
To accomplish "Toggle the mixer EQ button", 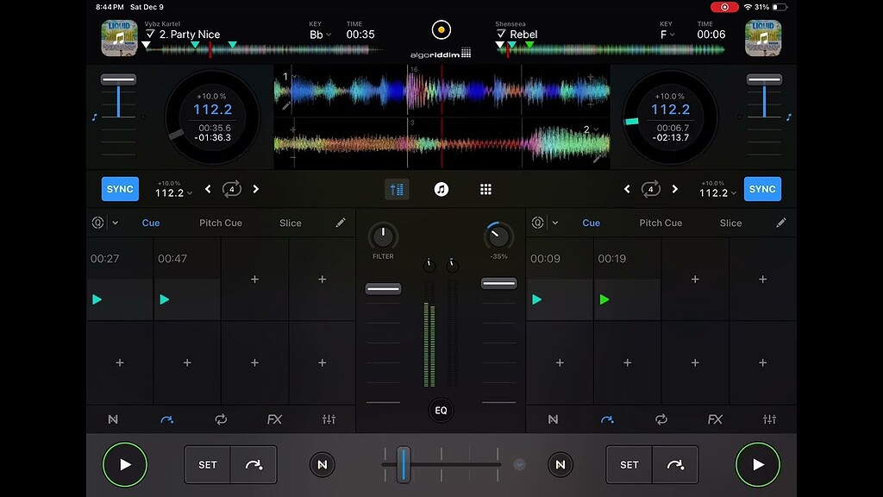I will (441, 410).
